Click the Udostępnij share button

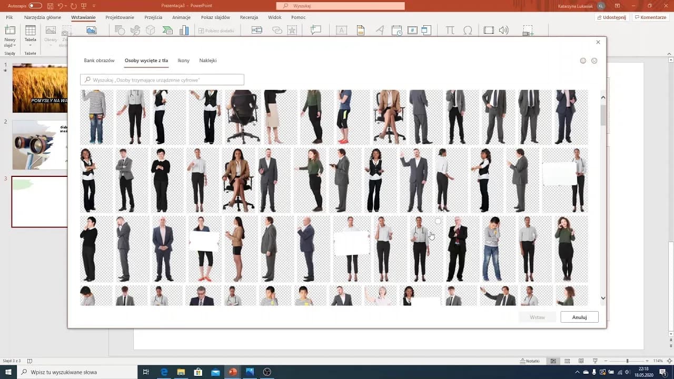(611, 17)
